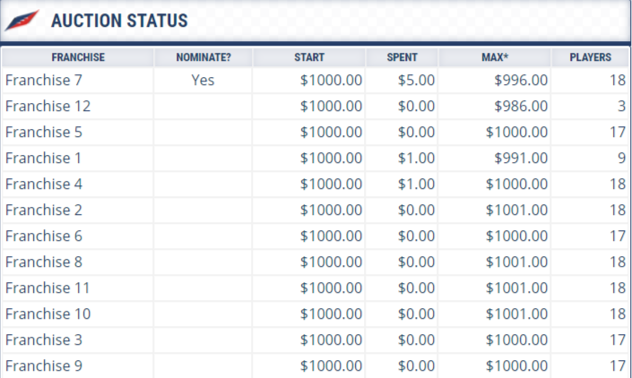Open Franchise 9 entry
The height and width of the screenshot is (378, 632).
coord(44,365)
